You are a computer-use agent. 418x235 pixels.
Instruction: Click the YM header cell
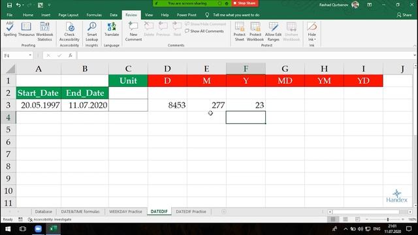[324, 81]
